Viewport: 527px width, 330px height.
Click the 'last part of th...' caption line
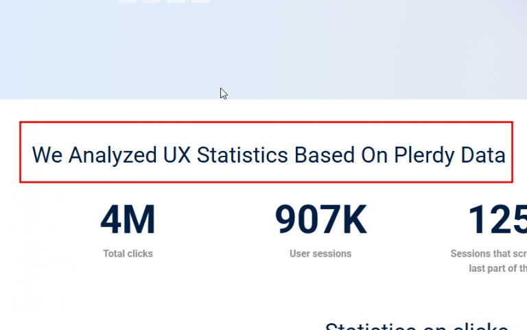pyautogui.click(x=497, y=268)
